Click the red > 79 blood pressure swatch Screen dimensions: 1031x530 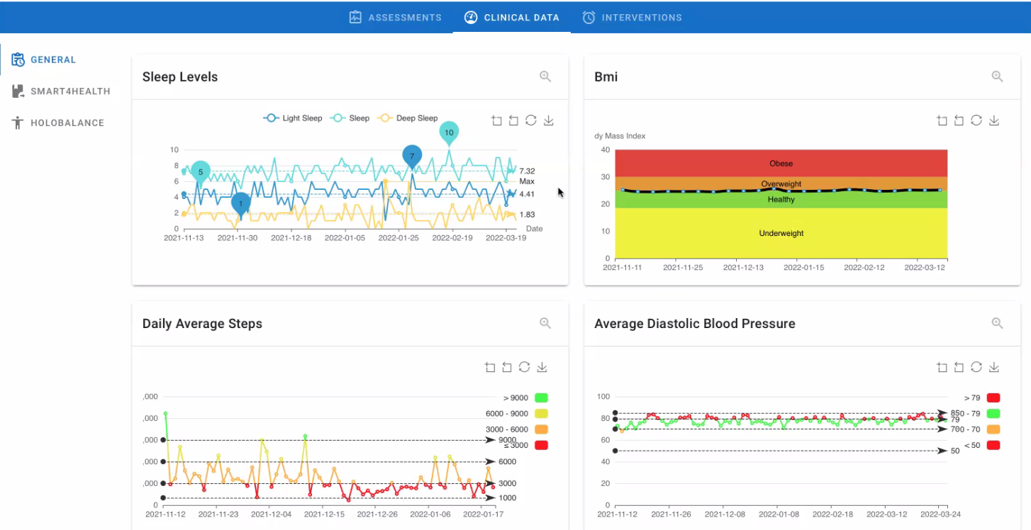coord(993,398)
